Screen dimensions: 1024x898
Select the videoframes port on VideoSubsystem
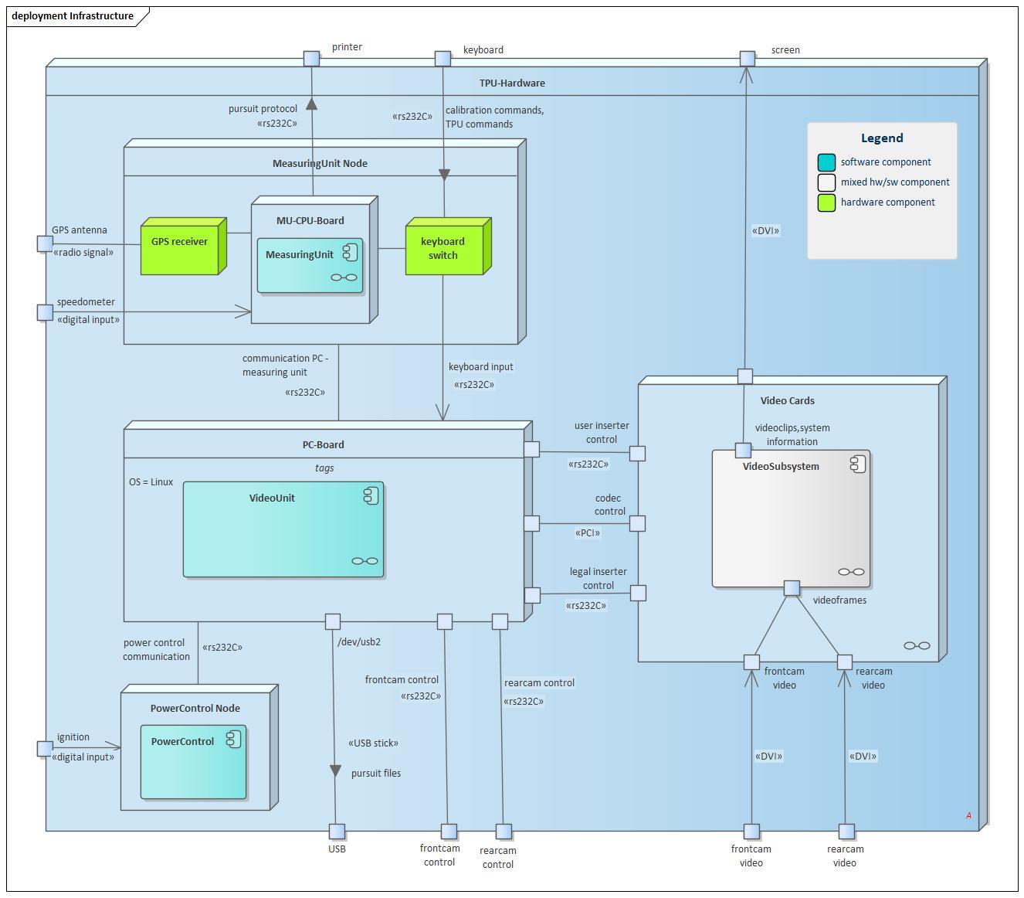pos(792,588)
